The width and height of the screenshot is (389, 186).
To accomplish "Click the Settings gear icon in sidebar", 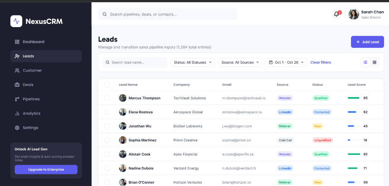I will 17,128.
